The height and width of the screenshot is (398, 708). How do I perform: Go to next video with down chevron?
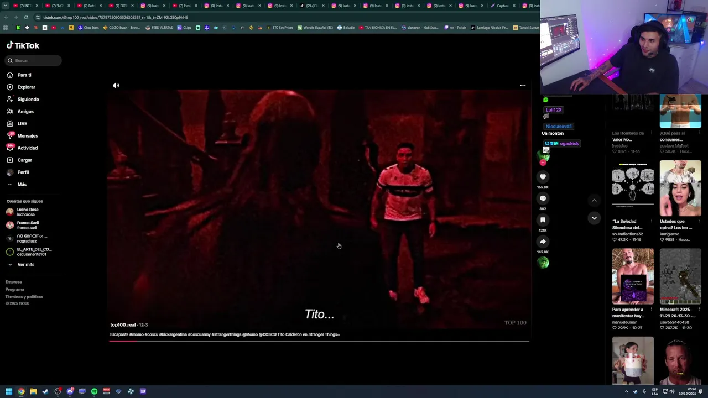click(594, 218)
